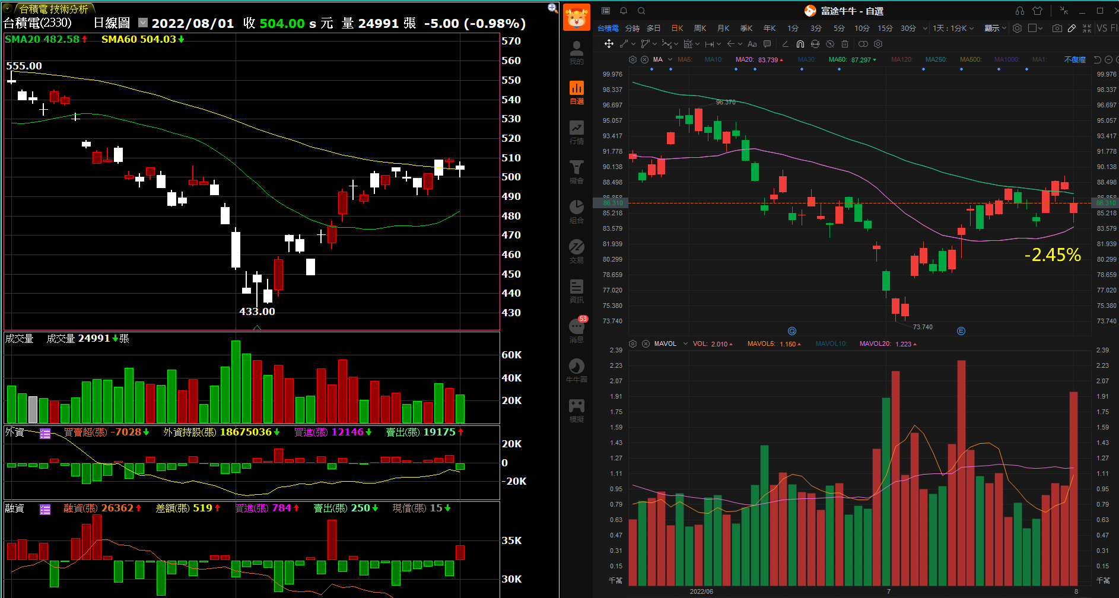This screenshot has width=1119, height=598.
Task: Toggle the MAVOL10 line label
Action: tap(831, 343)
